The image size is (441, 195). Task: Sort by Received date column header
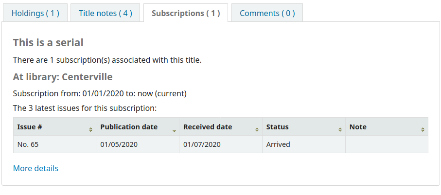[x=208, y=127]
